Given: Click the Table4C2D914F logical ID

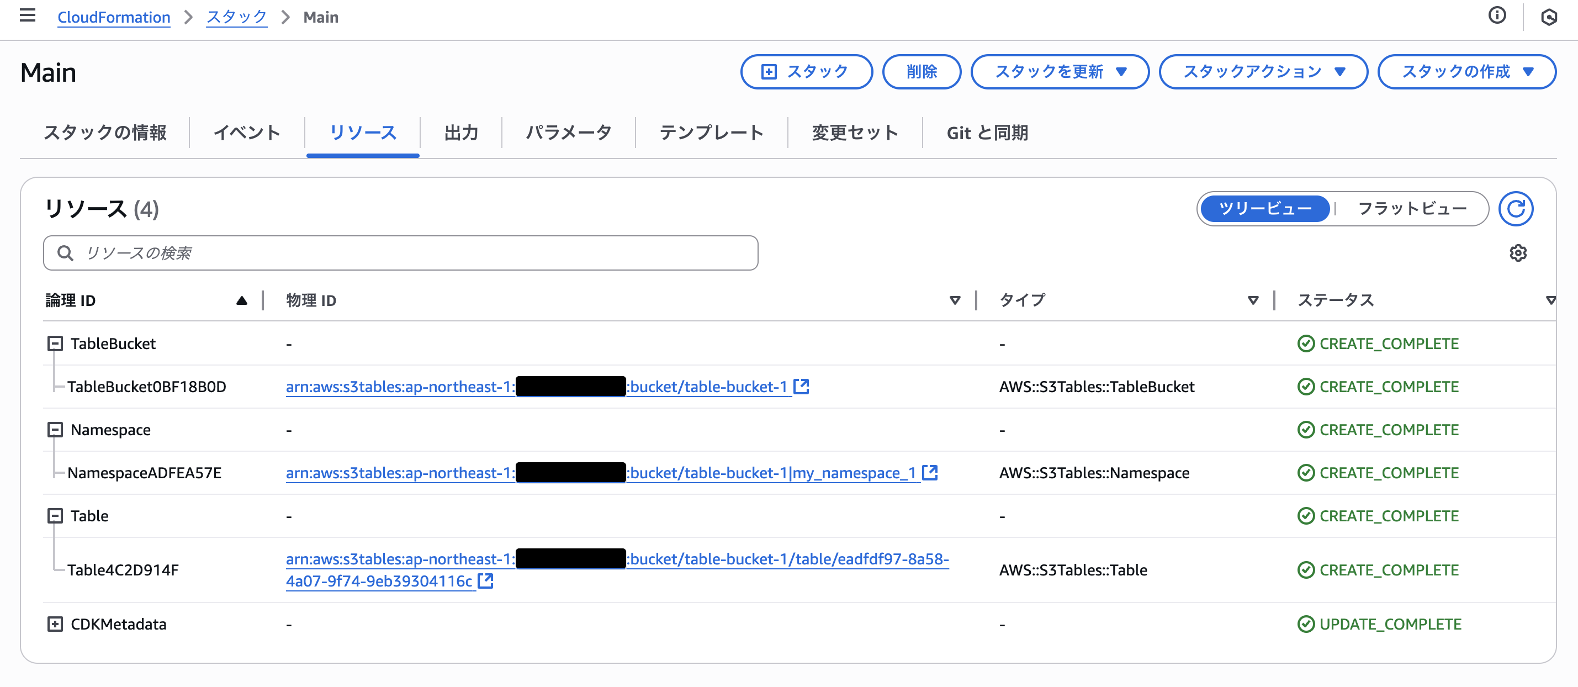Looking at the screenshot, I should [x=123, y=569].
